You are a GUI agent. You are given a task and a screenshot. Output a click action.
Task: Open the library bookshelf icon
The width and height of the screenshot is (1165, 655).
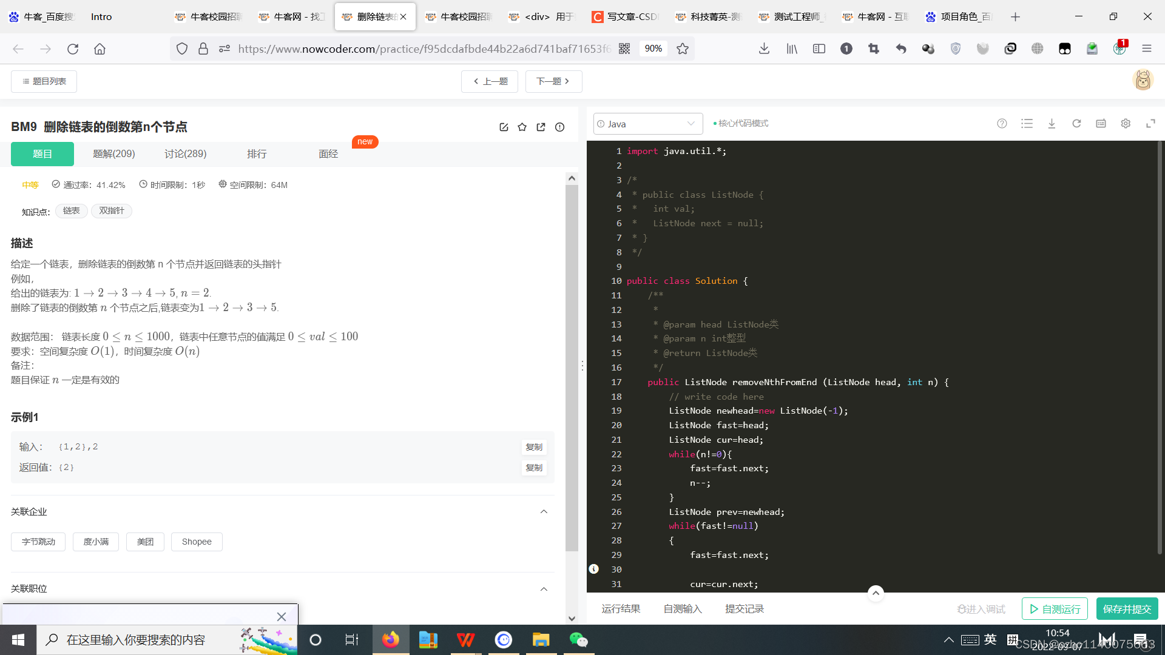(x=792, y=49)
